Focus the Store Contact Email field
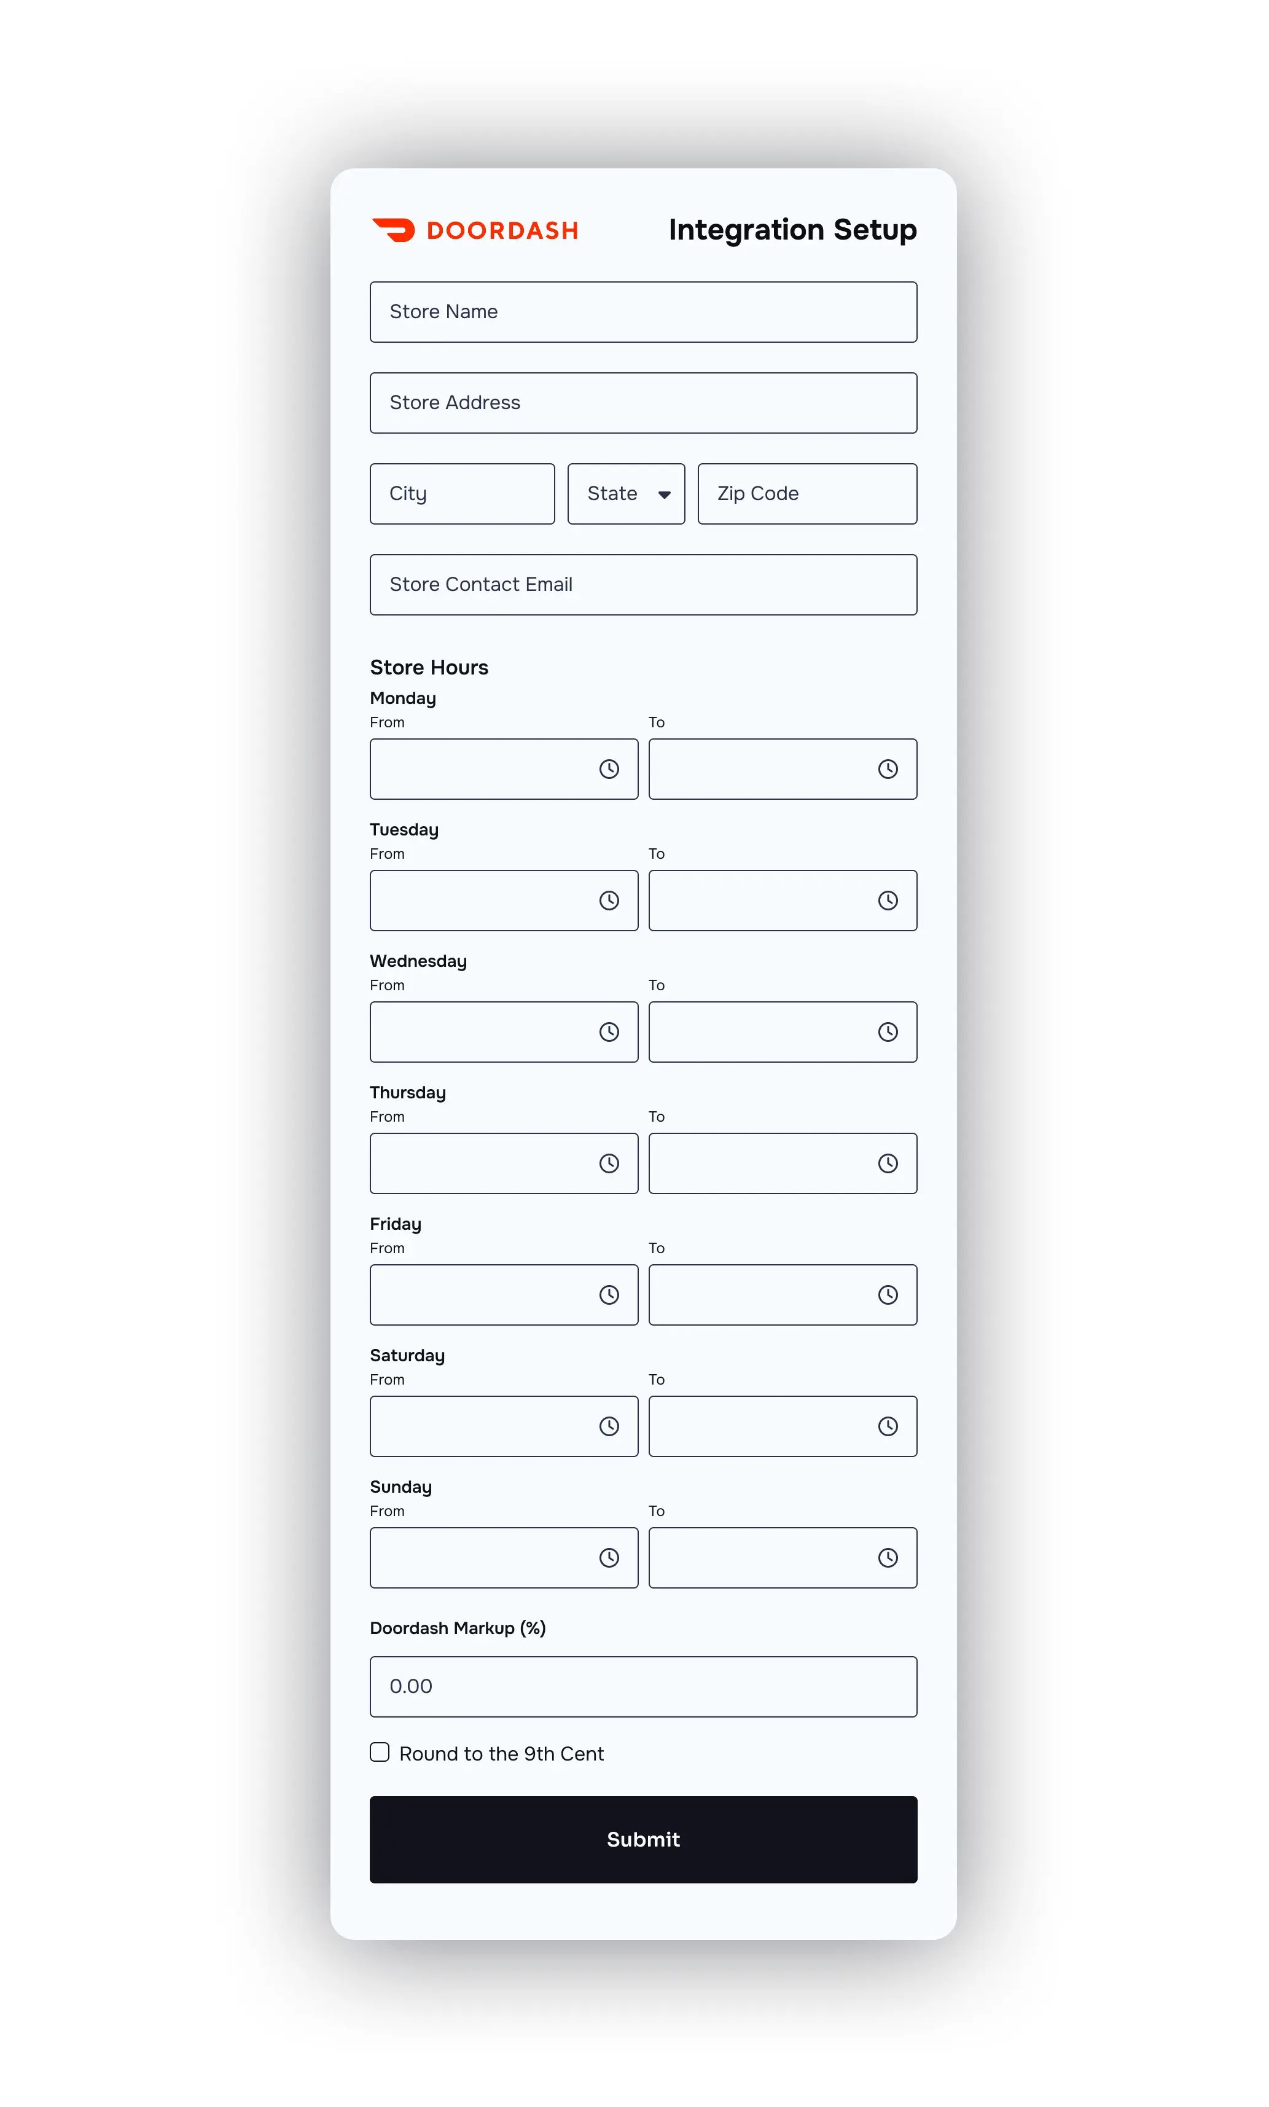Viewport: 1269px width, 2107px height. [643, 585]
